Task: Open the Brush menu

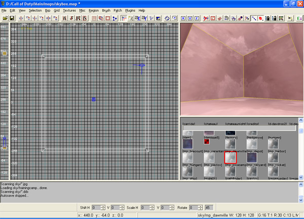Action: pyautogui.click(x=106, y=11)
